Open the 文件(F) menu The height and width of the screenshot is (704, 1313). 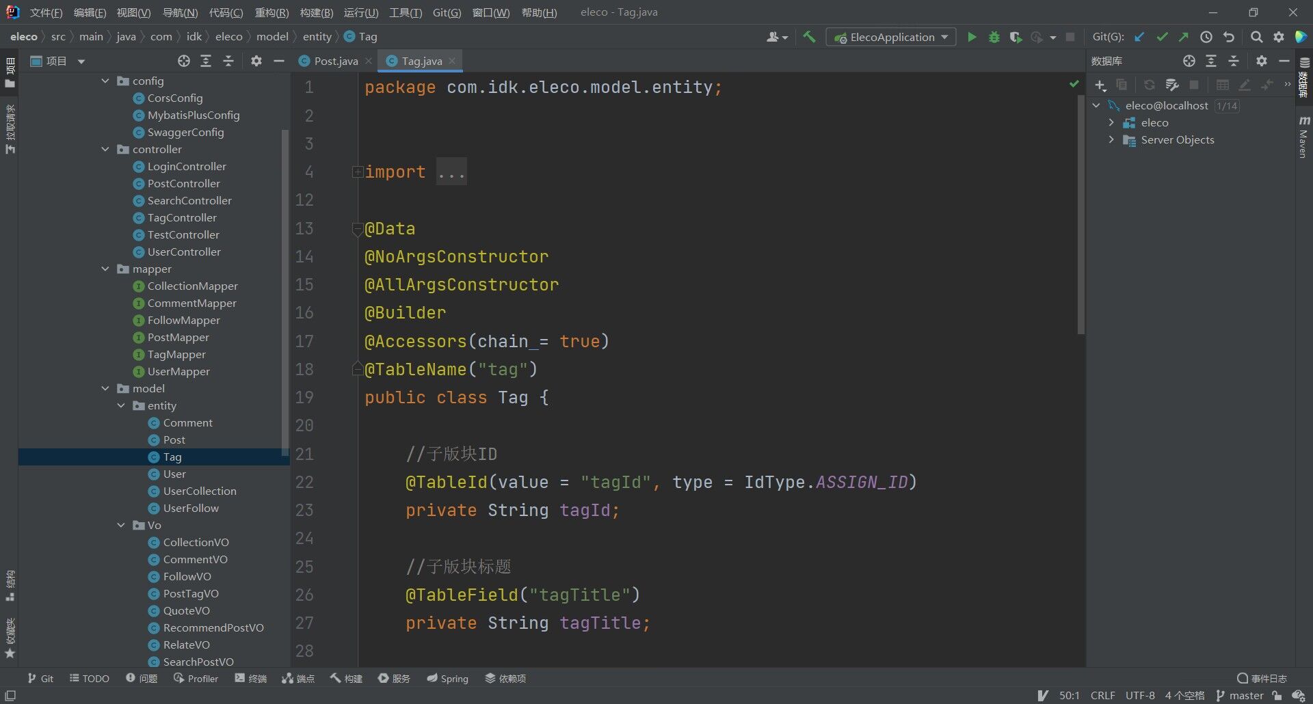tap(46, 12)
